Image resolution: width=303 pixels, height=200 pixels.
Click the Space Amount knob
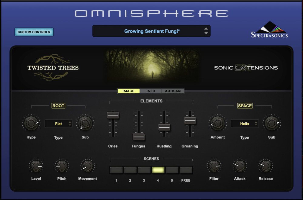coord(218,123)
